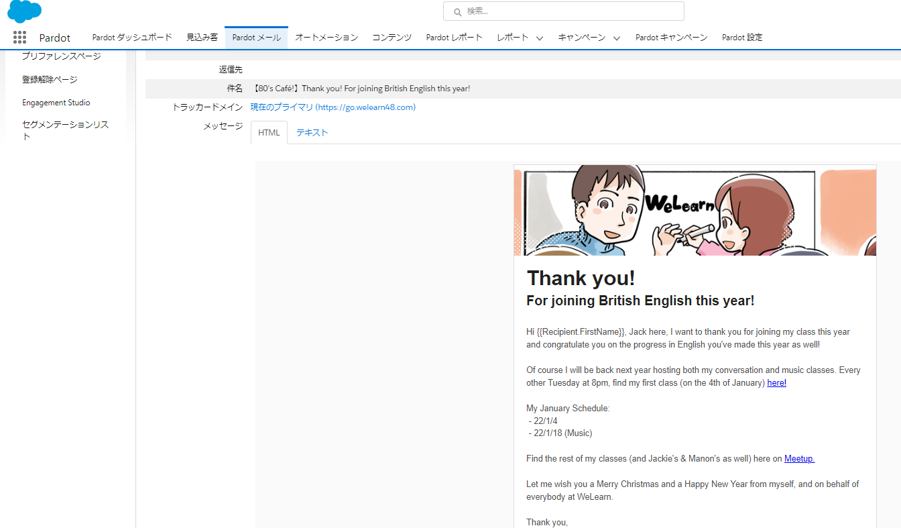Select the HTML message tab

pos(269,132)
